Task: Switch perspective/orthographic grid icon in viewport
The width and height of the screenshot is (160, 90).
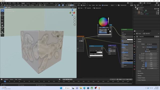Action: 75,25
